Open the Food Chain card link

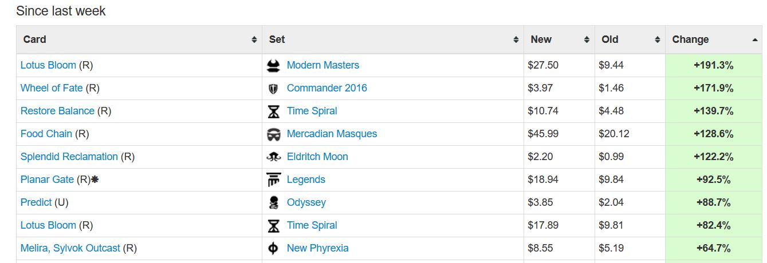[x=46, y=134]
